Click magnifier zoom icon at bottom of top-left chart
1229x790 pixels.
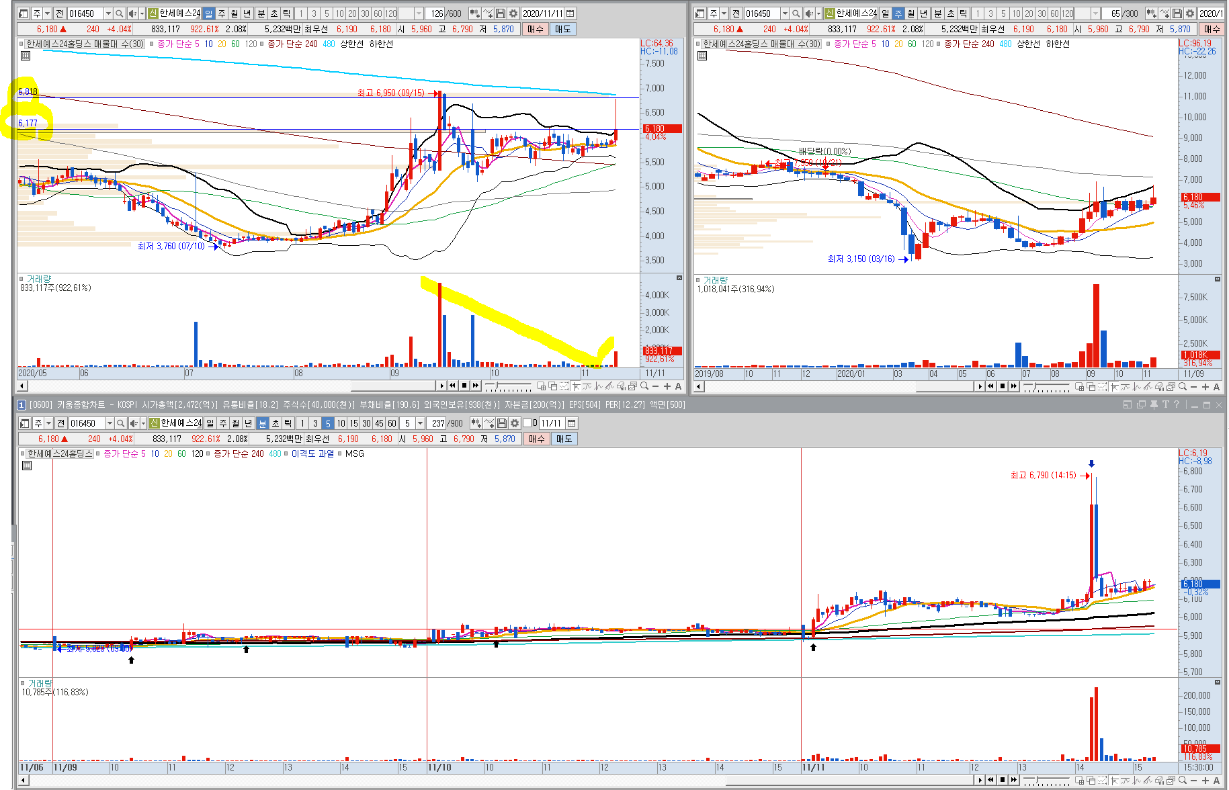tap(644, 386)
